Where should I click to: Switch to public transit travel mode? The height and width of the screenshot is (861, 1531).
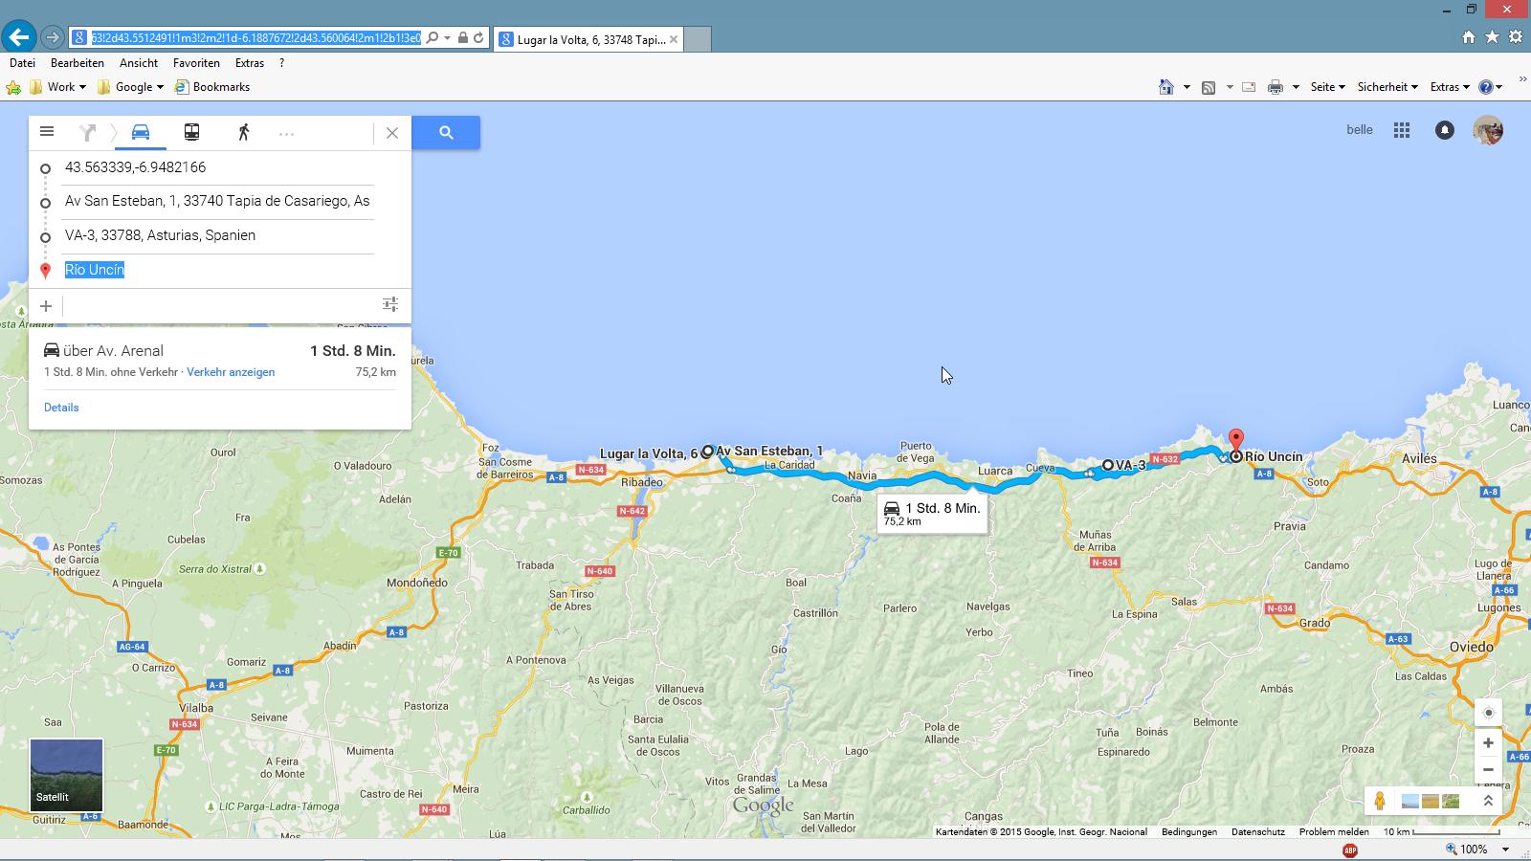(191, 132)
